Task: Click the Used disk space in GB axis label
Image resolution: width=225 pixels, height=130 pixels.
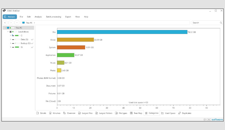Action: click(138, 103)
